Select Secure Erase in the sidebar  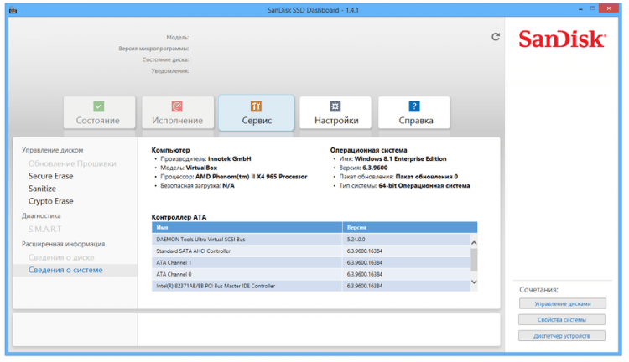pos(50,176)
